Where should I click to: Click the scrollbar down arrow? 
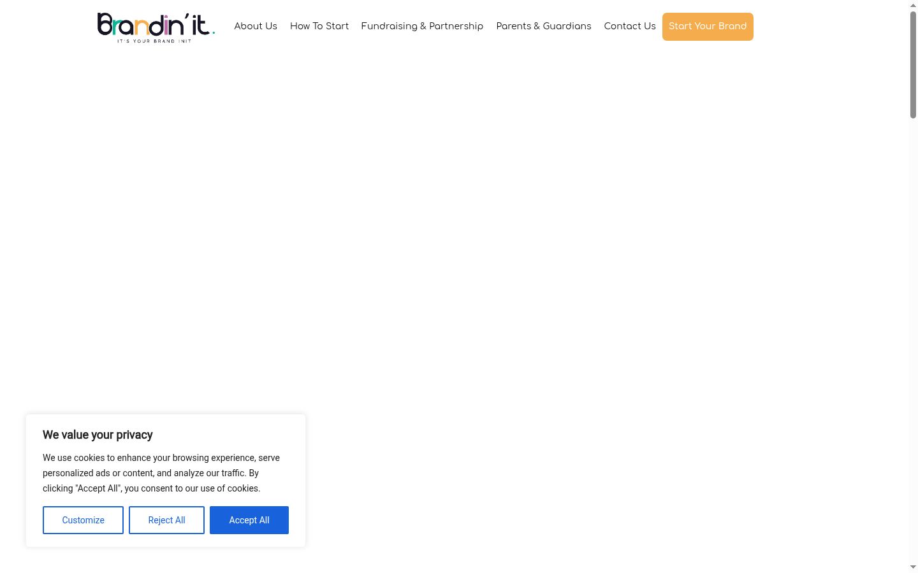tap(913, 567)
